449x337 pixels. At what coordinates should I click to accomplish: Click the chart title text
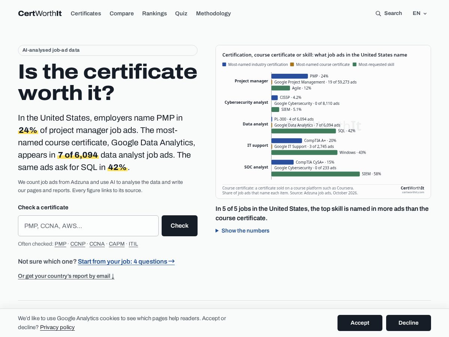[x=315, y=55]
